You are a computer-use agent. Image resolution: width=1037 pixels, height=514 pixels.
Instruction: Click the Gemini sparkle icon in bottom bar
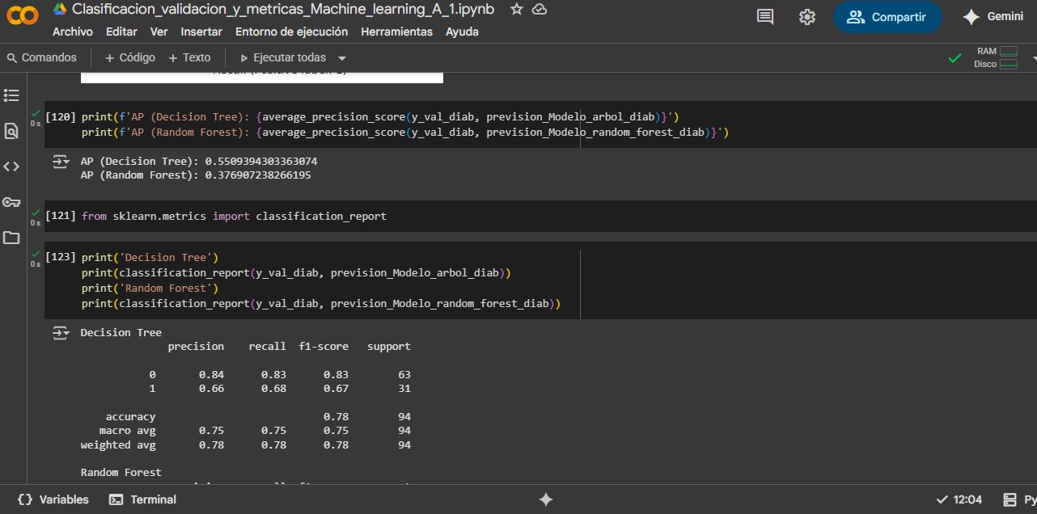[546, 499]
